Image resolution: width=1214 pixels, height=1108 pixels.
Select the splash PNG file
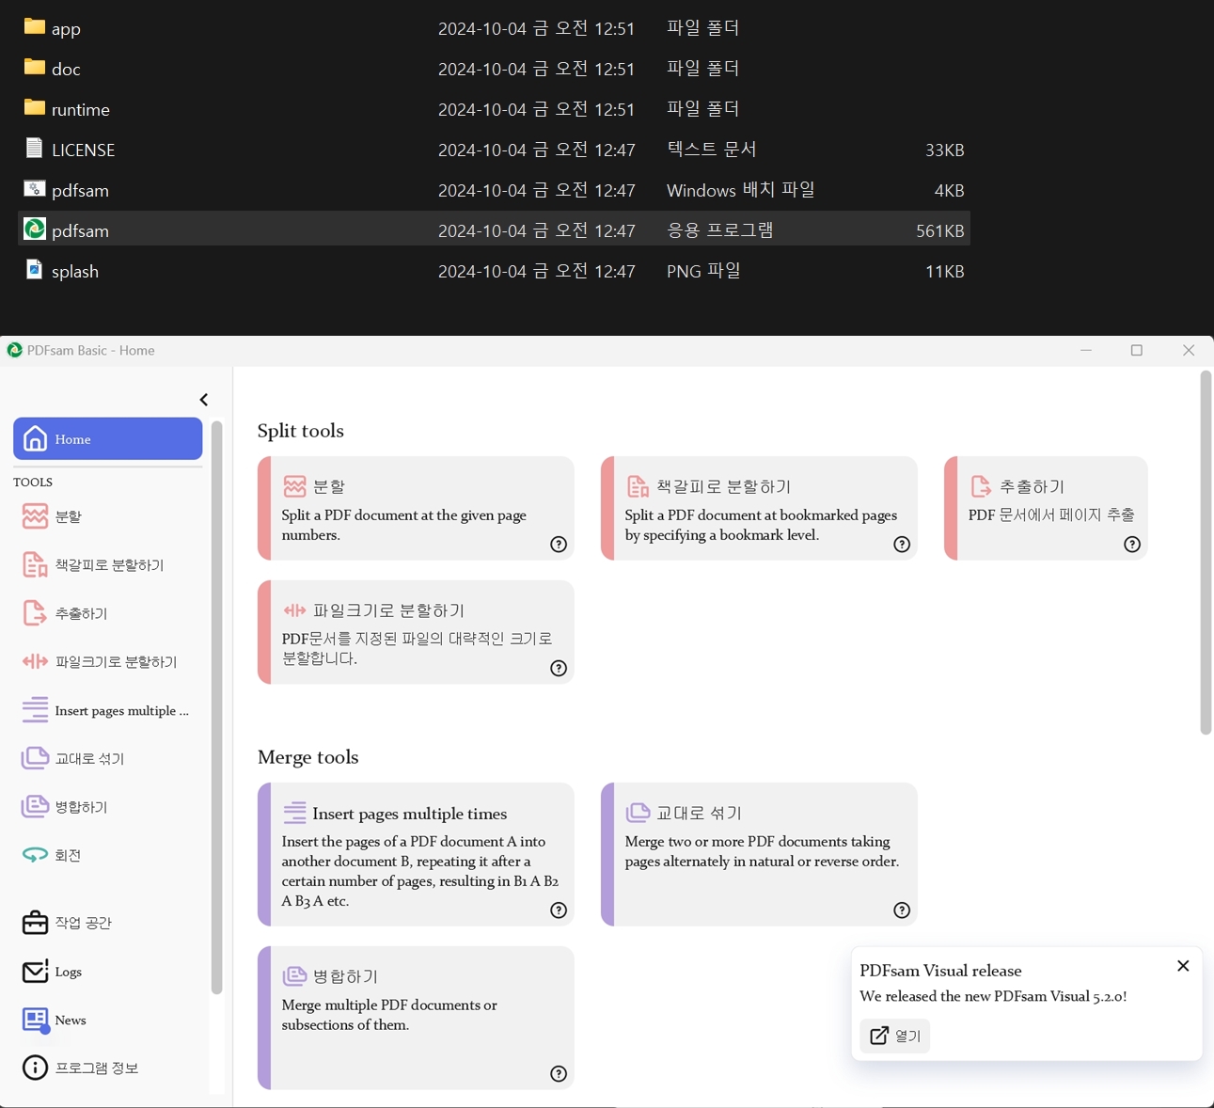pyautogui.click(x=494, y=271)
